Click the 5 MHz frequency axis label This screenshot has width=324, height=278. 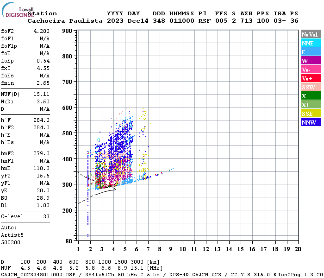coord(125,249)
